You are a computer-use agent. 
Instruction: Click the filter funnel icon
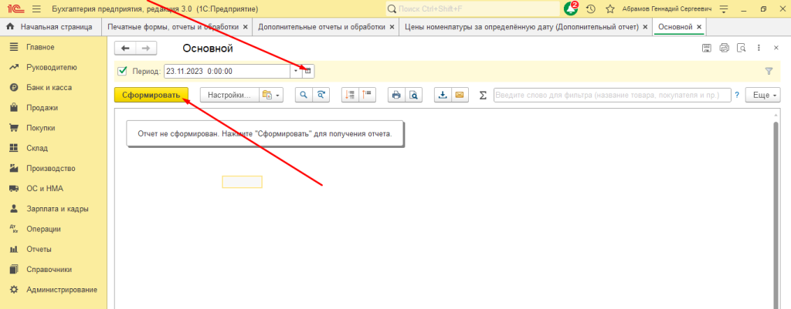pos(769,72)
